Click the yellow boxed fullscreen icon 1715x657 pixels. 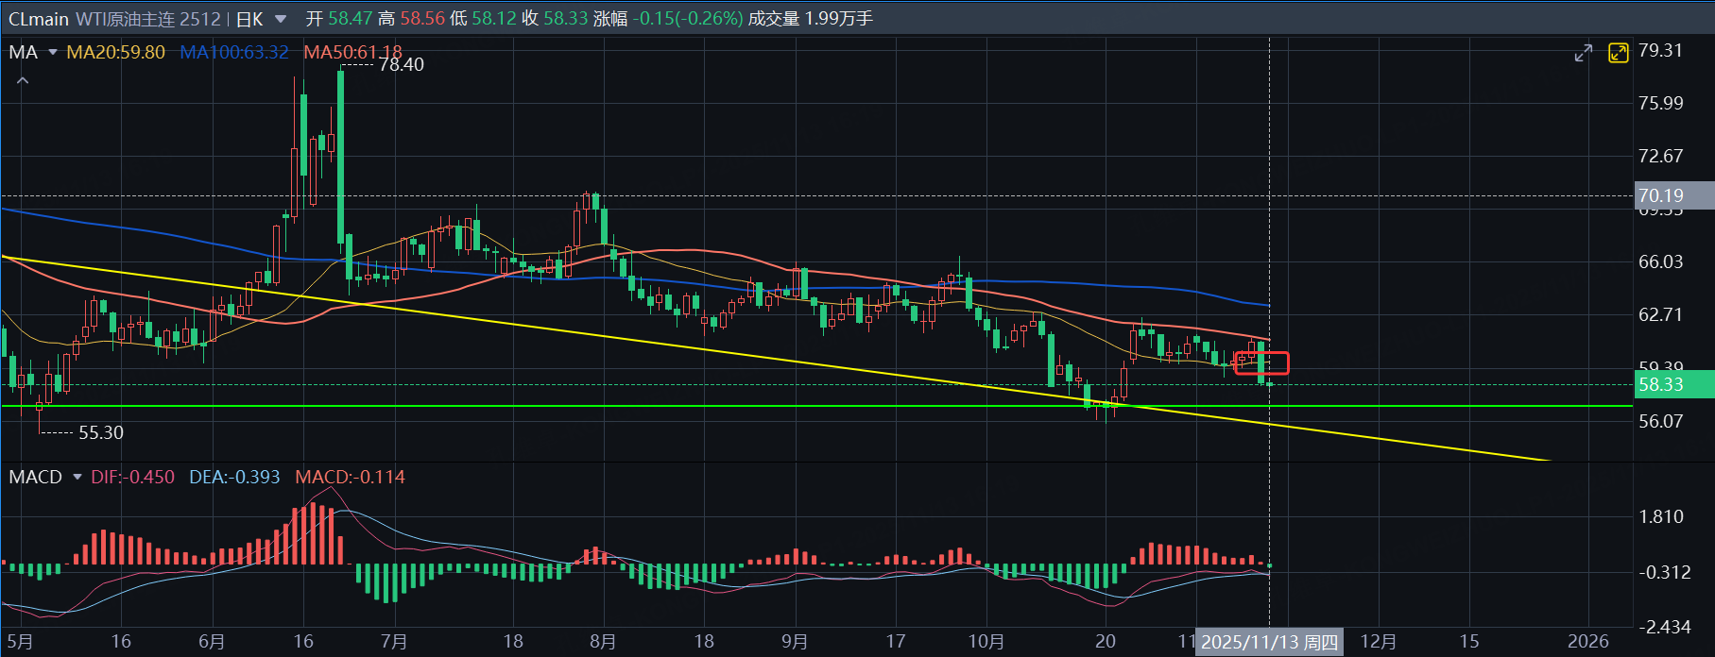[1619, 53]
